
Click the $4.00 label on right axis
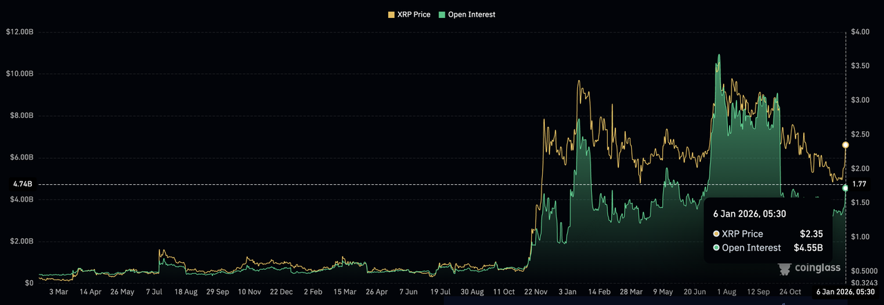tap(861, 32)
